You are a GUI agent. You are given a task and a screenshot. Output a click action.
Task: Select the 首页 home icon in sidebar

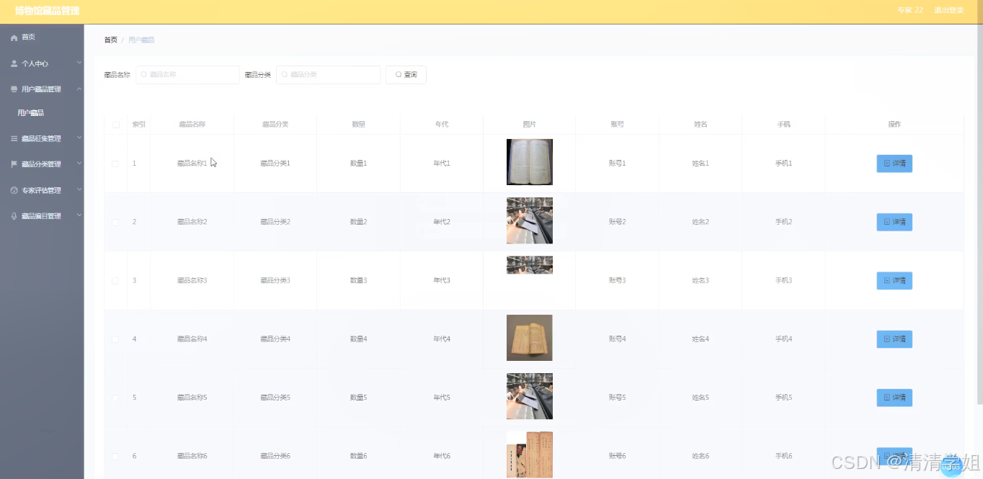(13, 37)
